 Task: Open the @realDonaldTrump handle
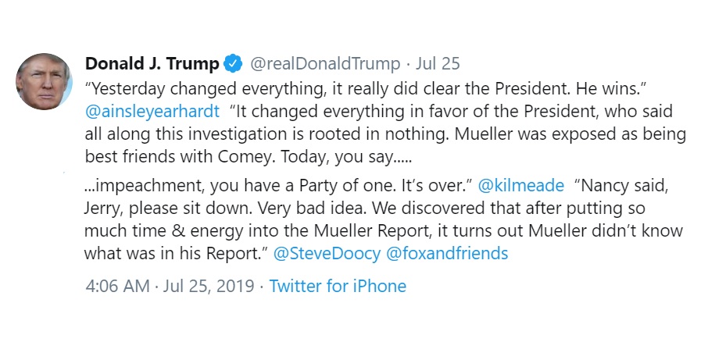pos(325,64)
